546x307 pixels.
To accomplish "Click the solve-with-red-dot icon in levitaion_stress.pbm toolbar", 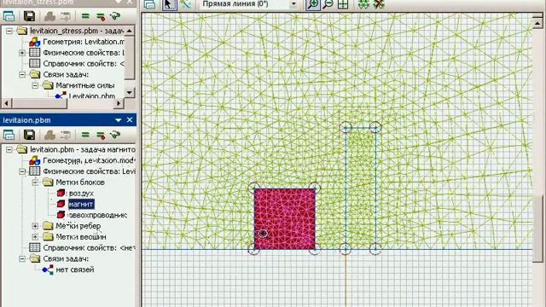I will pos(101,16).
